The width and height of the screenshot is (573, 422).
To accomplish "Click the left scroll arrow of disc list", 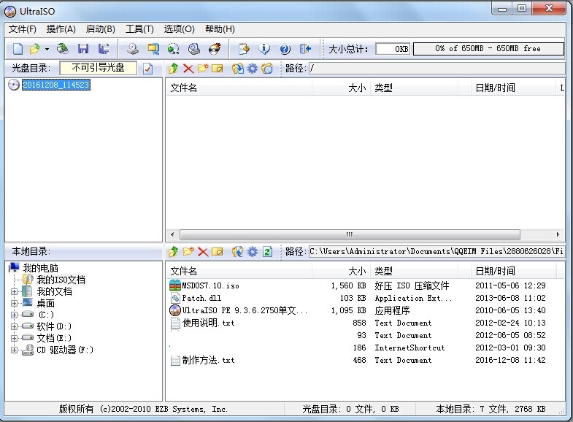I will pyautogui.click(x=172, y=234).
